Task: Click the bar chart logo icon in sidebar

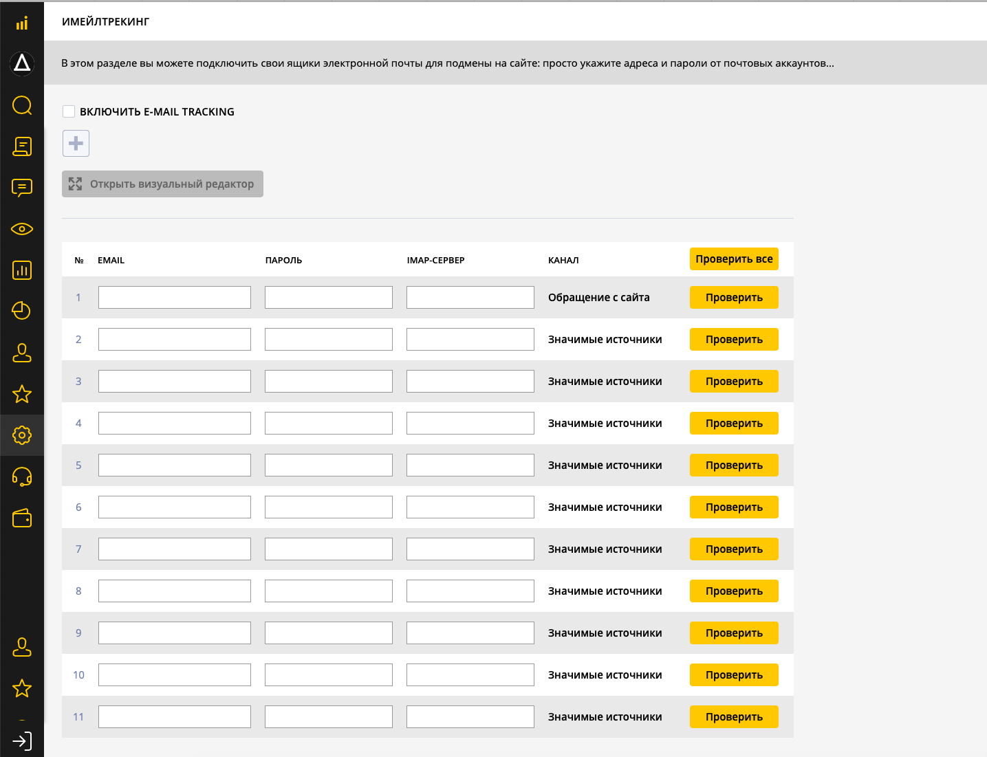Action: (22, 23)
